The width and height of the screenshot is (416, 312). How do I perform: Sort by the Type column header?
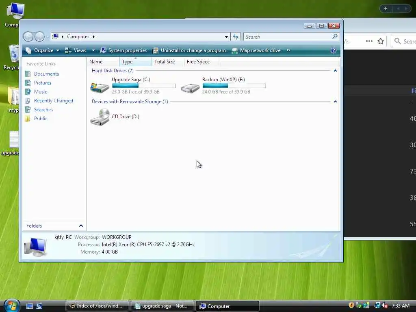pos(136,62)
